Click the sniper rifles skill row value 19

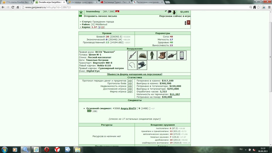(x=171, y=143)
